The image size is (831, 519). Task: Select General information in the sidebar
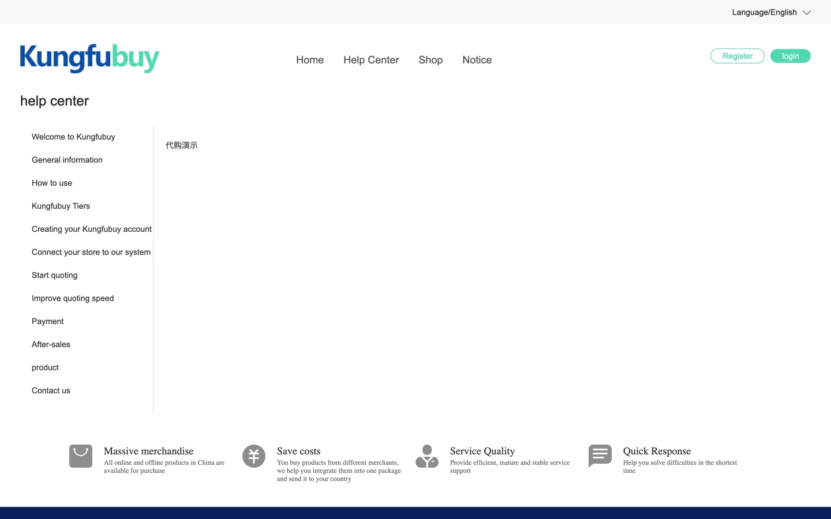click(67, 160)
